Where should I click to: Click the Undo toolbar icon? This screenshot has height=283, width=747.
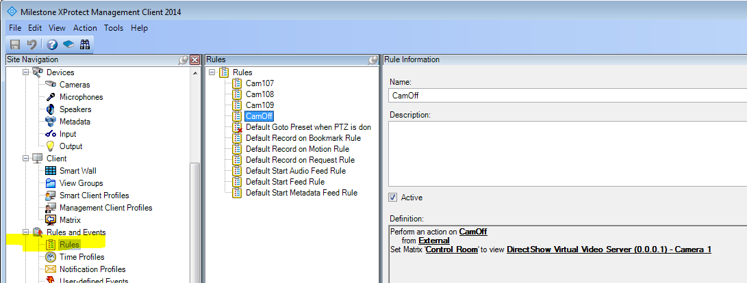click(x=31, y=44)
